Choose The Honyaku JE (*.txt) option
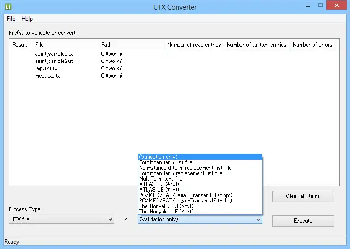The image size is (350, 249). (200, 212)
